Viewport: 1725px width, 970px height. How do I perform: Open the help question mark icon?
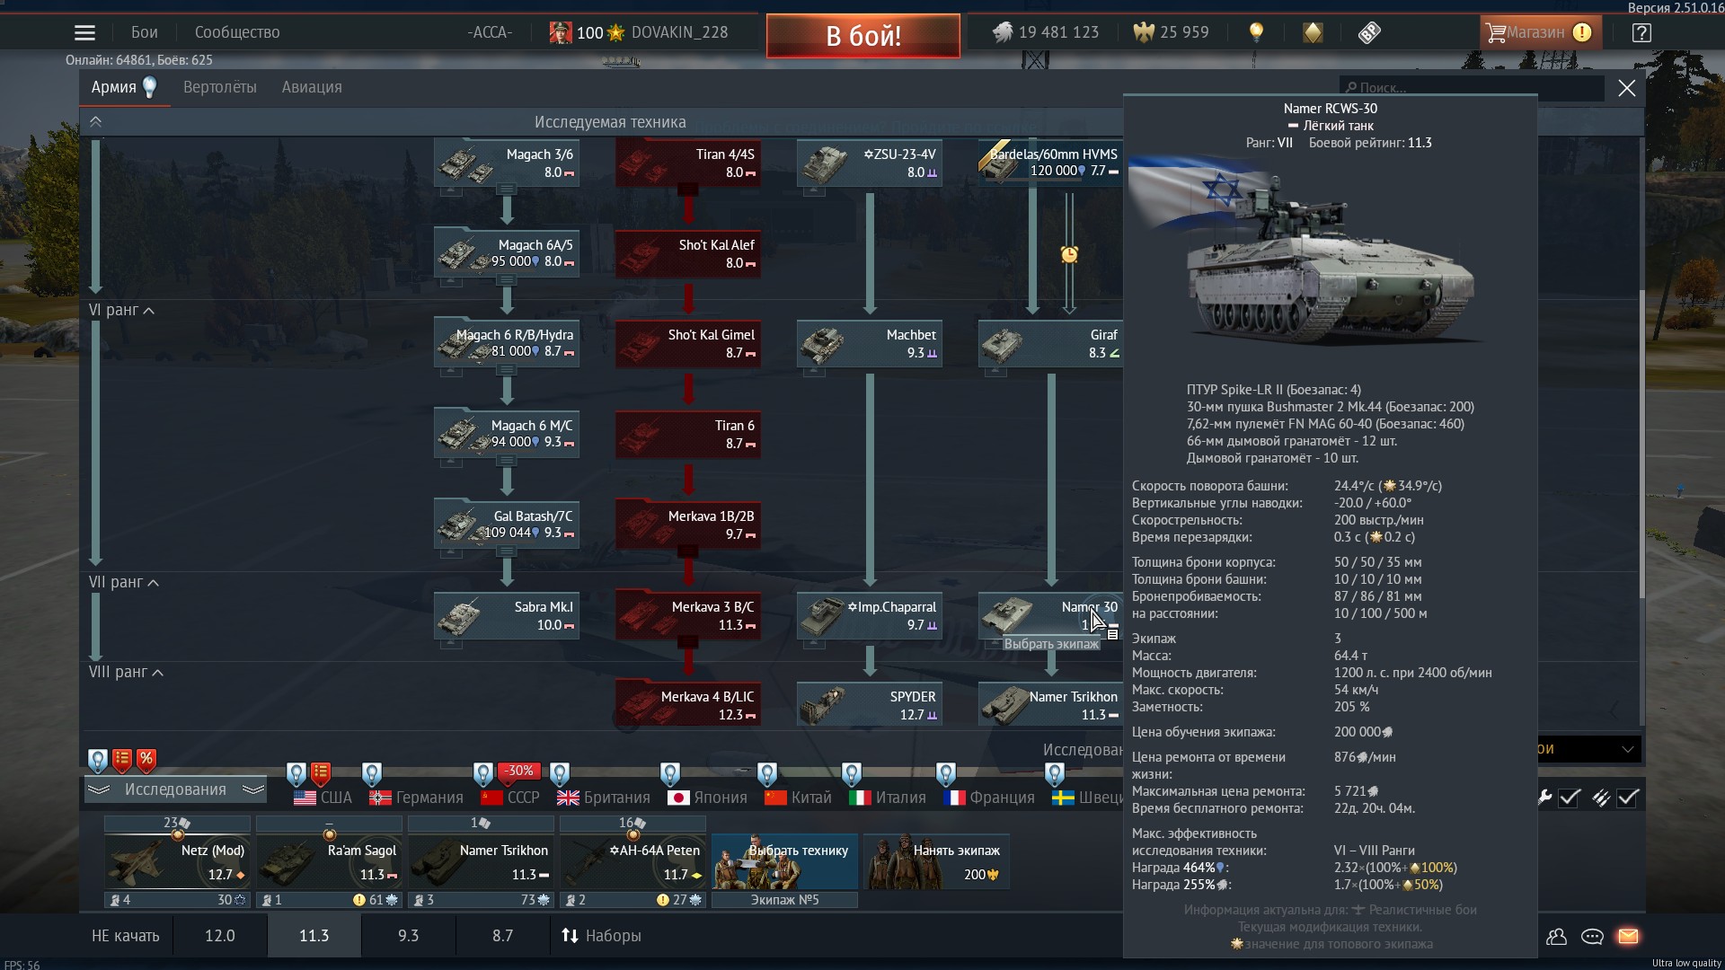coord(1641,33)
